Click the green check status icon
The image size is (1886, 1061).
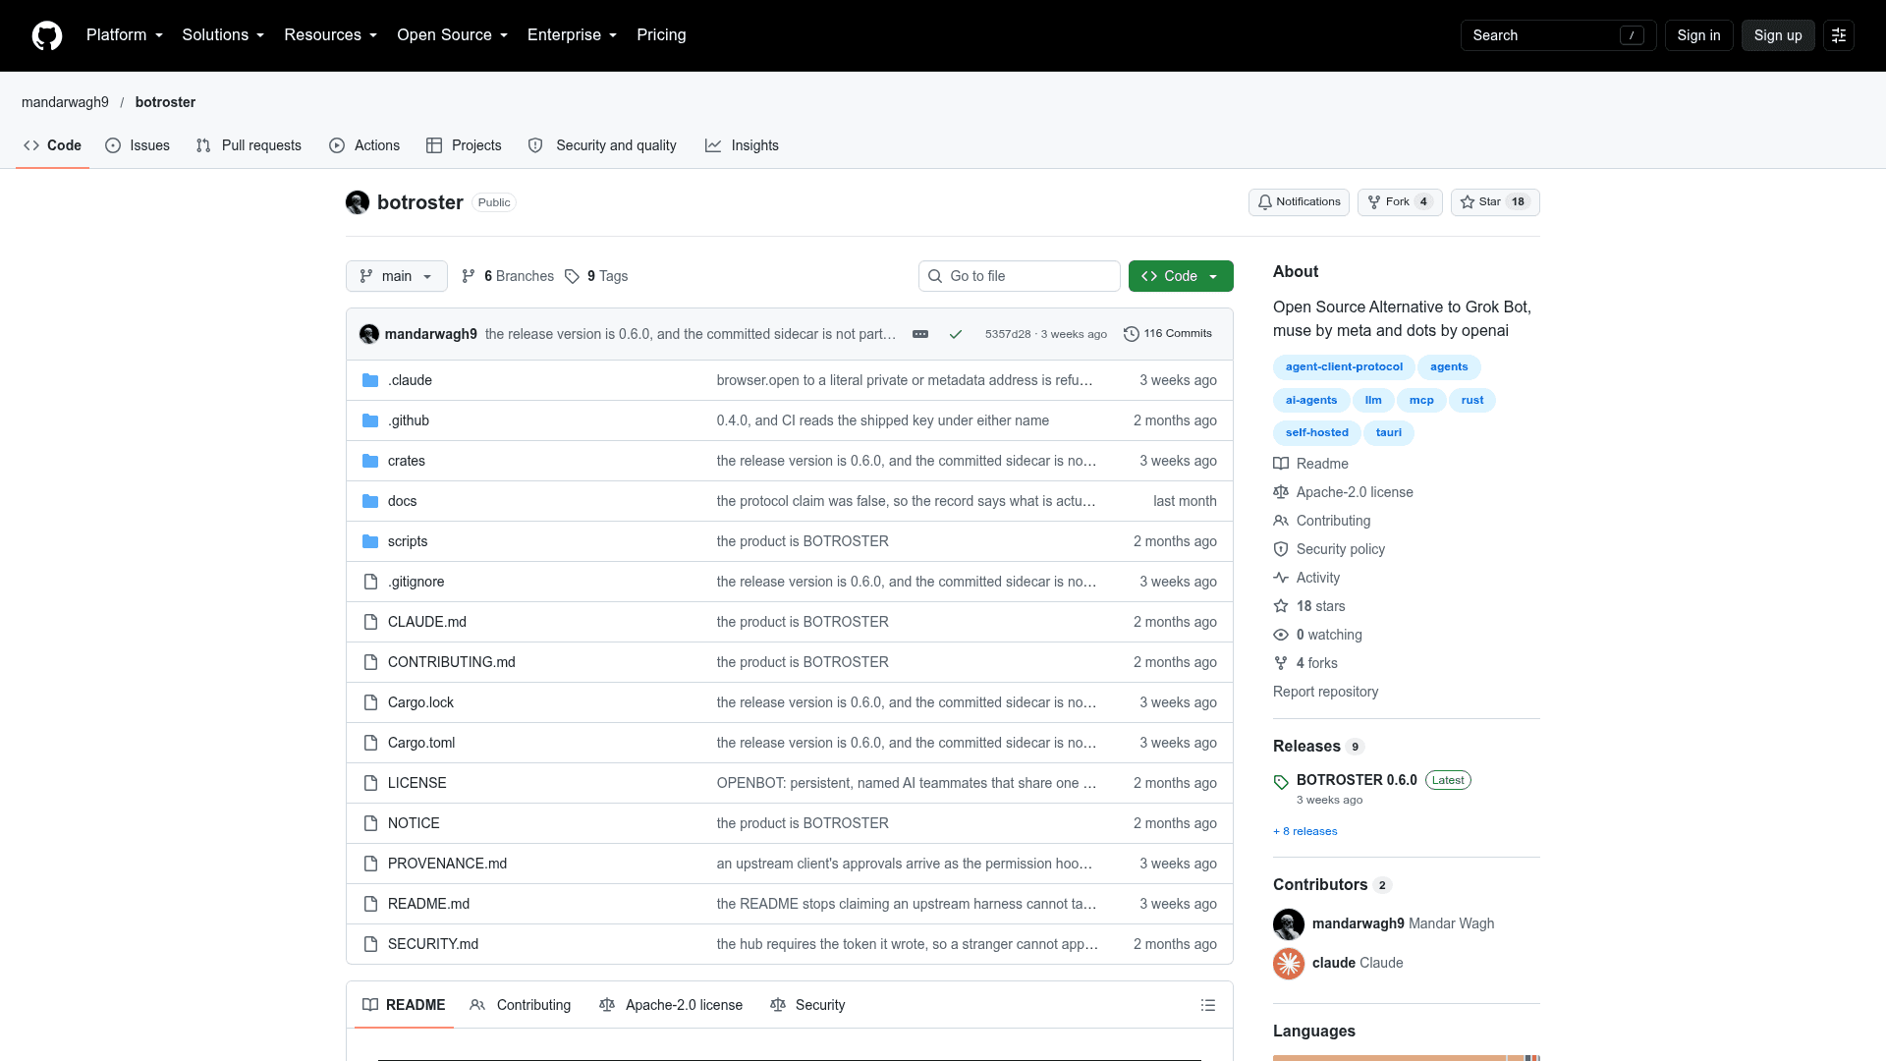(955, 334)
